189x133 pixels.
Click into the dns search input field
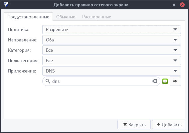pyautogui.click(x=101, y=81)
